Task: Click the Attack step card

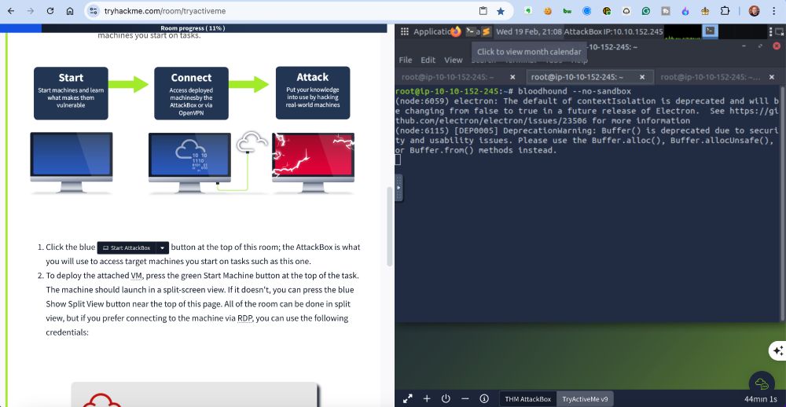Action: (x=313, y=93)
